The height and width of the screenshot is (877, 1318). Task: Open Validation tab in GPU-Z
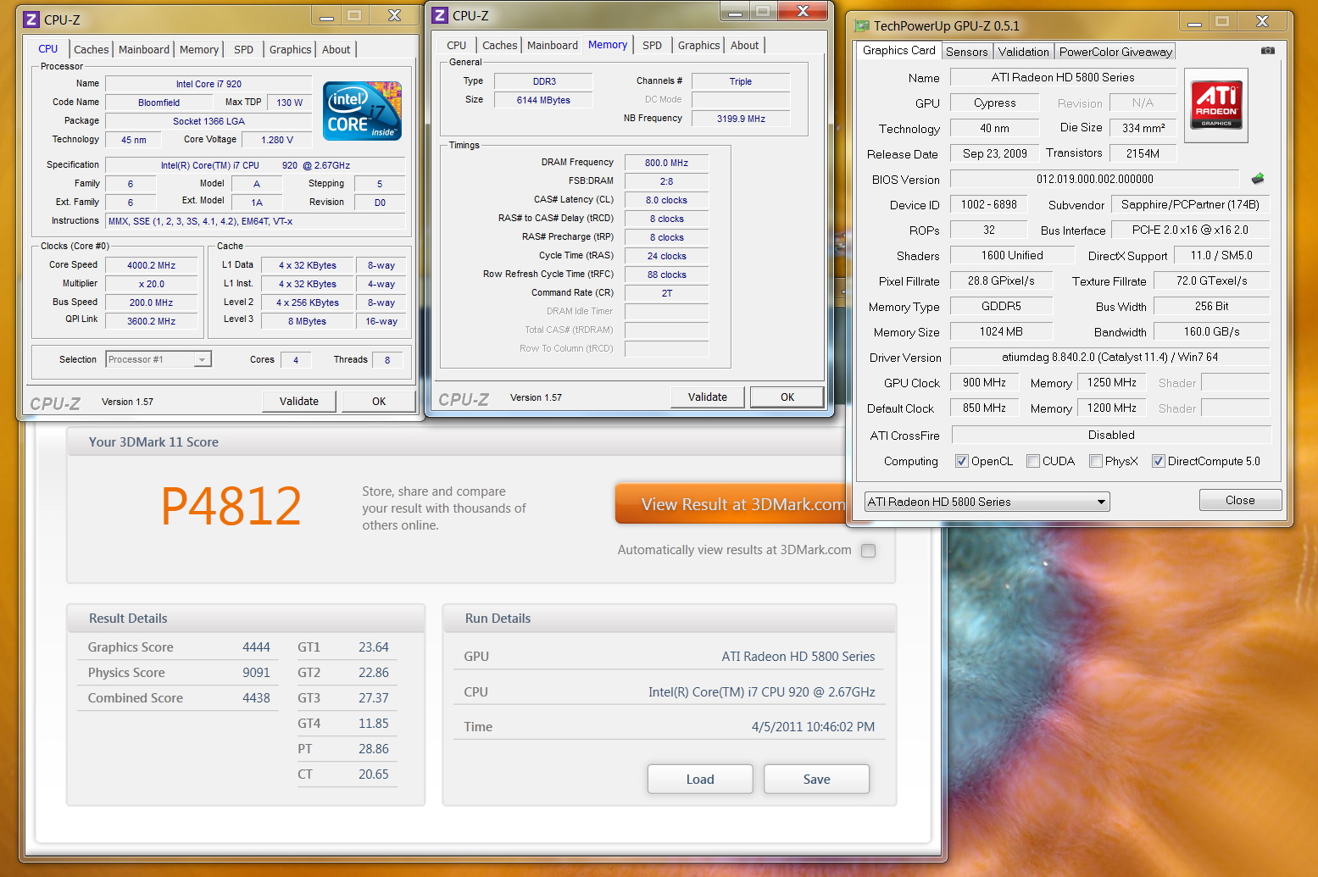click(1023, 52)
